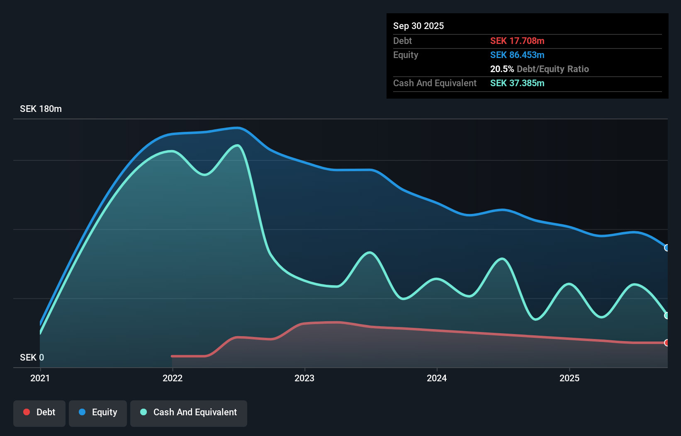Toggle the Cash And Equivalent series visibility

click(x=189, y=412)
